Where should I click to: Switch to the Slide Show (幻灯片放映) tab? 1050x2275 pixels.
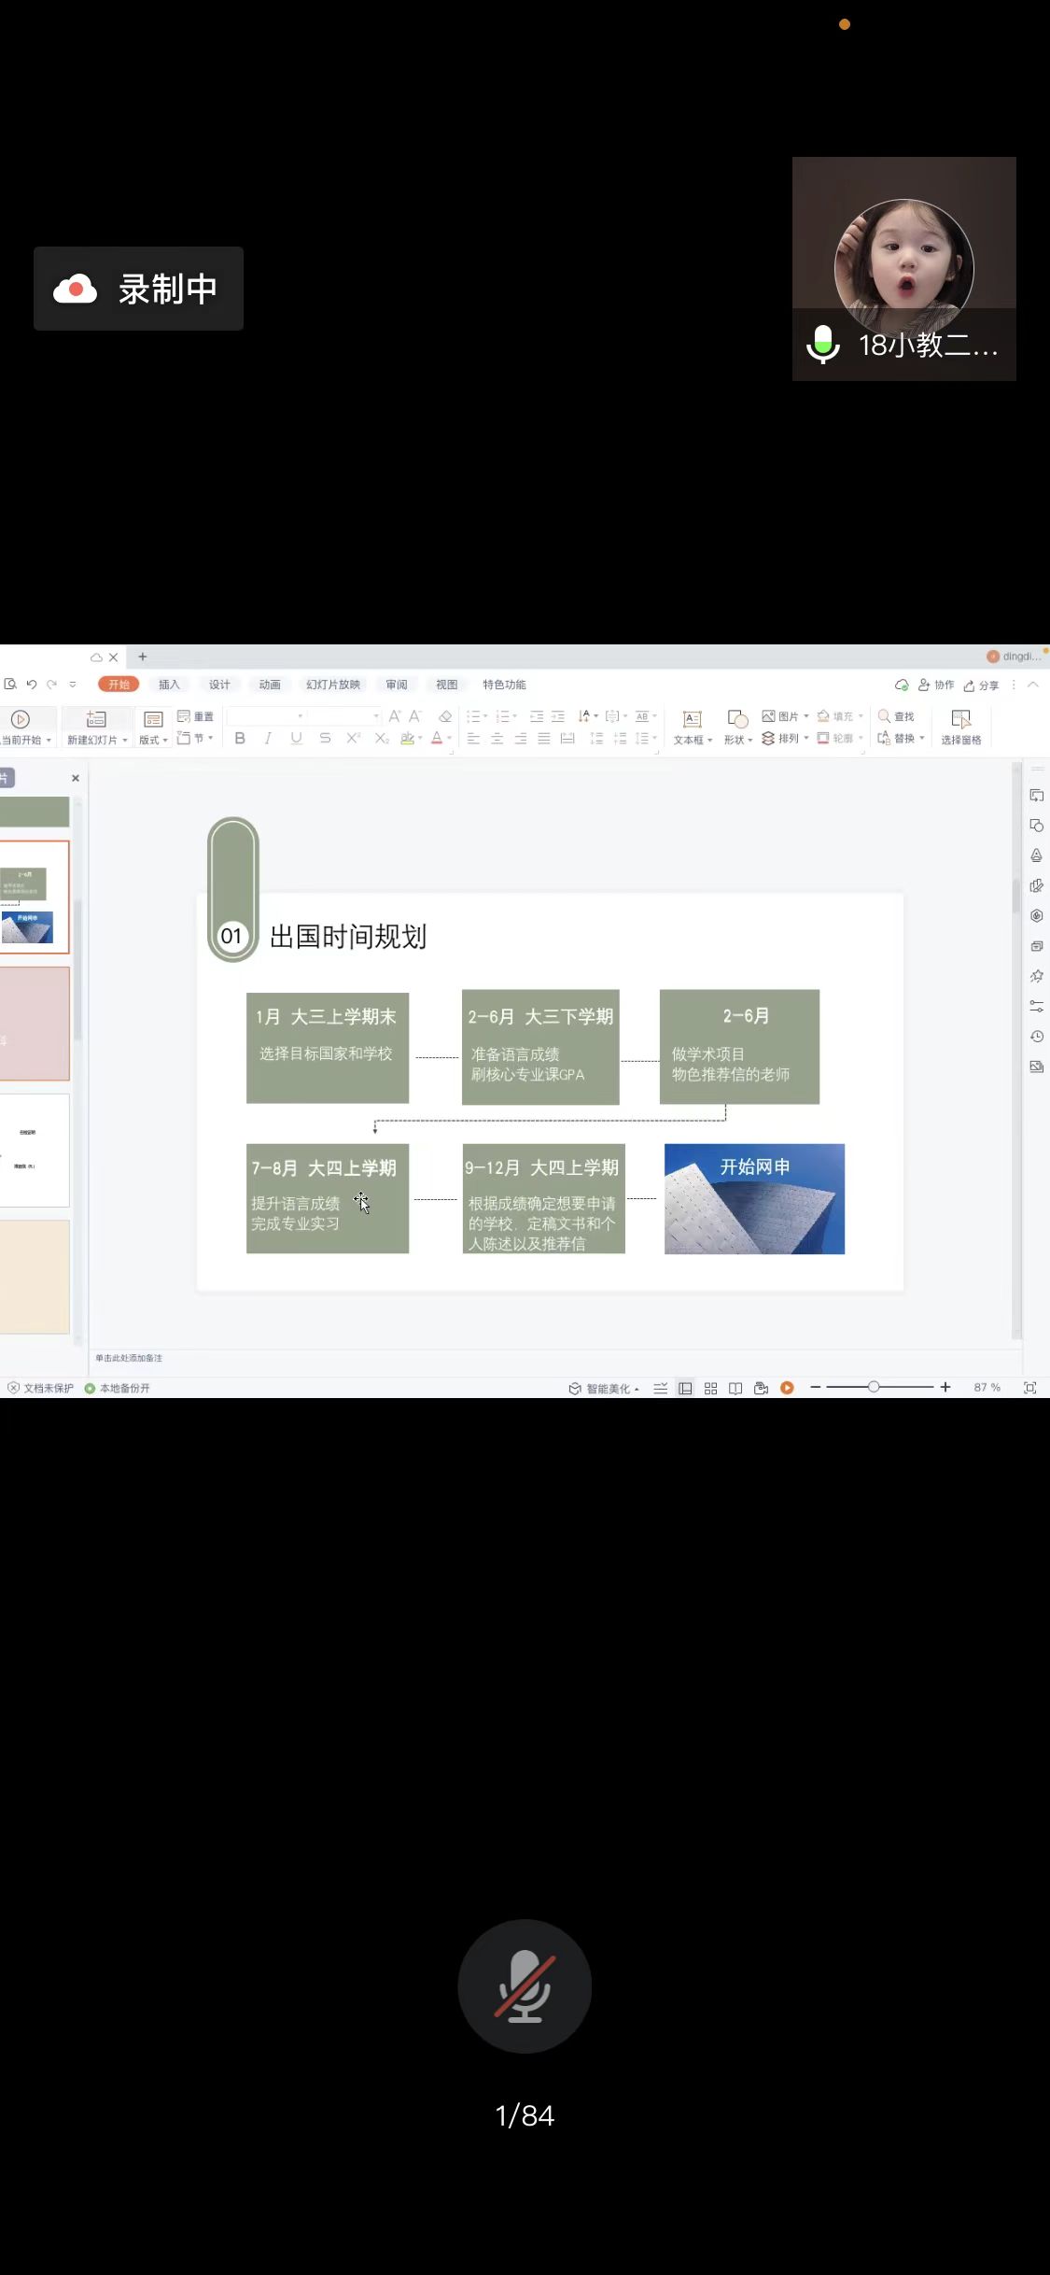(x=333, y=685)
